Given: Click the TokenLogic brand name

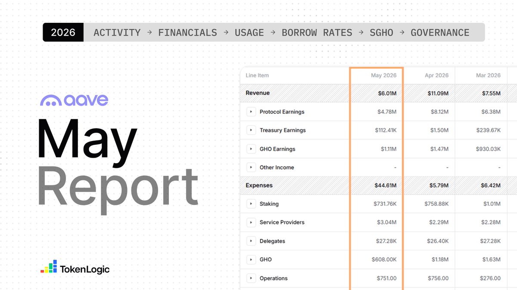Looking at the screenshot, I should click(85, 270).
